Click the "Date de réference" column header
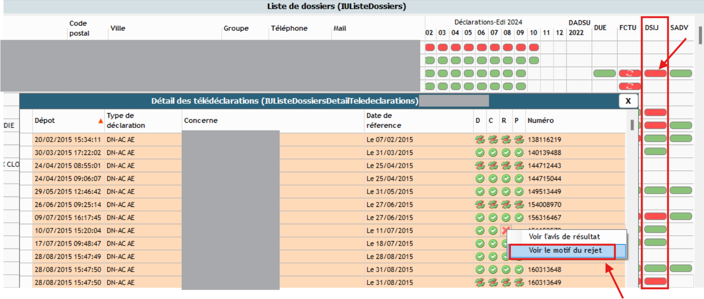 pyautogui.click(x=384, y=120)
